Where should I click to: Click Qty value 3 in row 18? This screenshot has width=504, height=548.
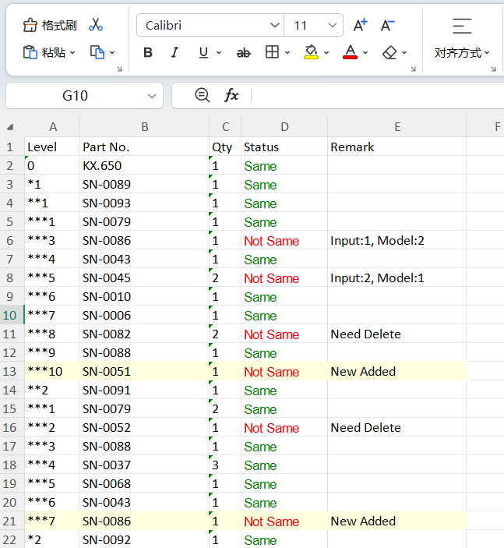[225, 465]
